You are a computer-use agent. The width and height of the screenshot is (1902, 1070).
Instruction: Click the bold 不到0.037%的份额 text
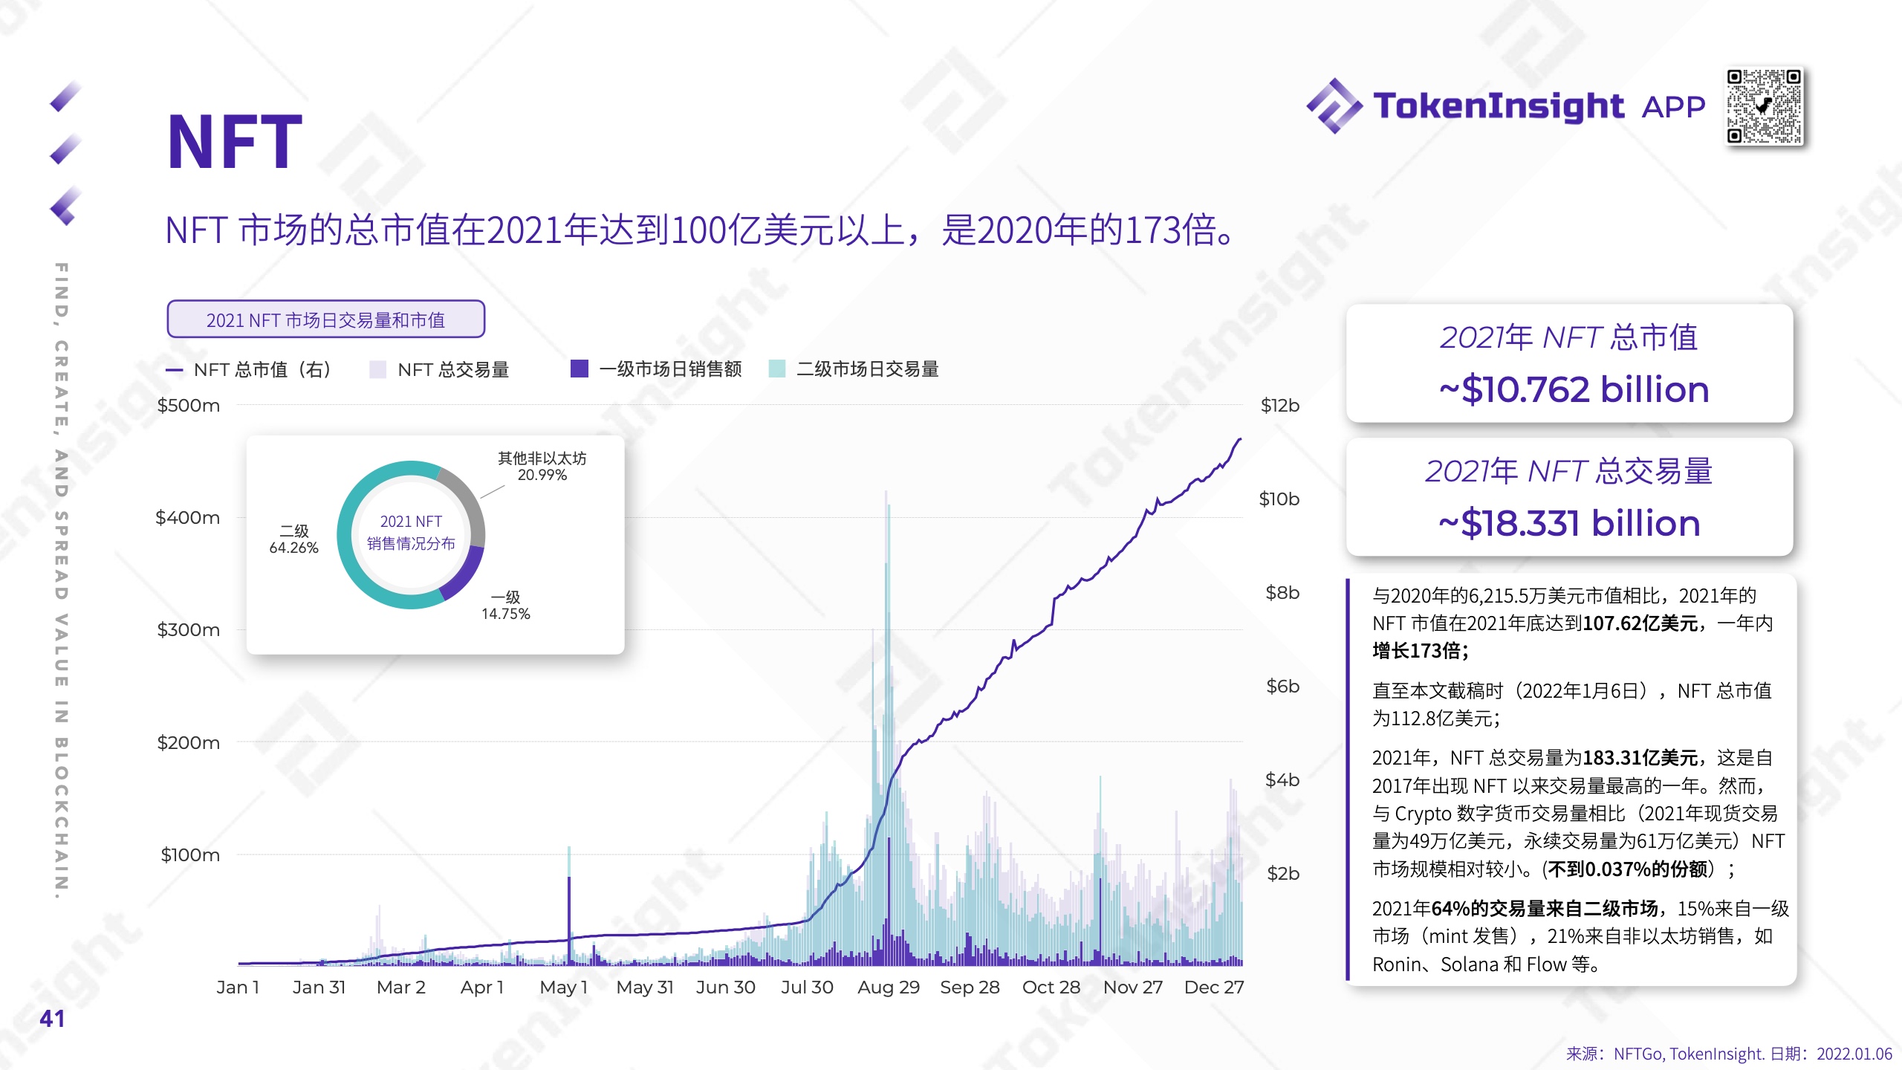coord(1628,869)
